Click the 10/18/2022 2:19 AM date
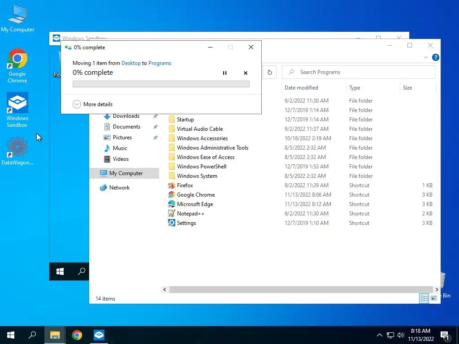 [x=307, y=138]
